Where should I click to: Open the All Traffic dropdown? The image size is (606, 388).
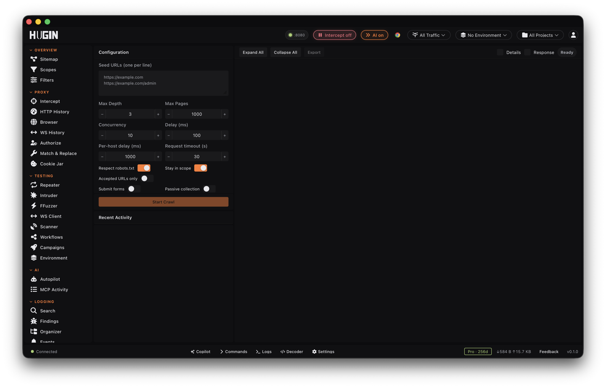pos(429,35)
